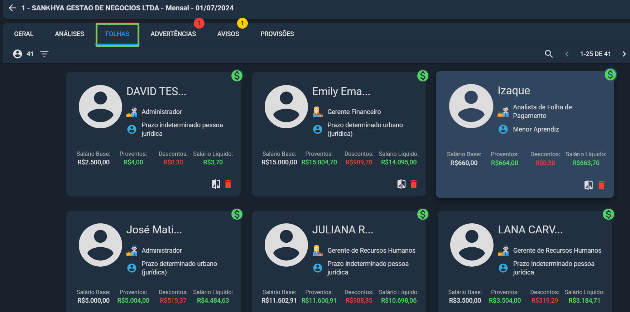
Task: Click the '1-25 DE 41' pagination text
Action: (595, 54)
